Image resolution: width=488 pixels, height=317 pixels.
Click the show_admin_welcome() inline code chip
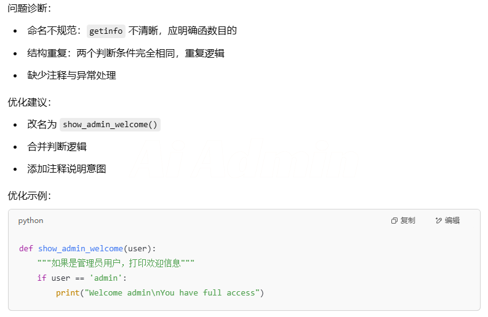(110, 125)
